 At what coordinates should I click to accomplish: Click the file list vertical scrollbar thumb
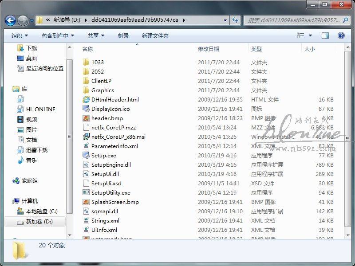point(347,138)
